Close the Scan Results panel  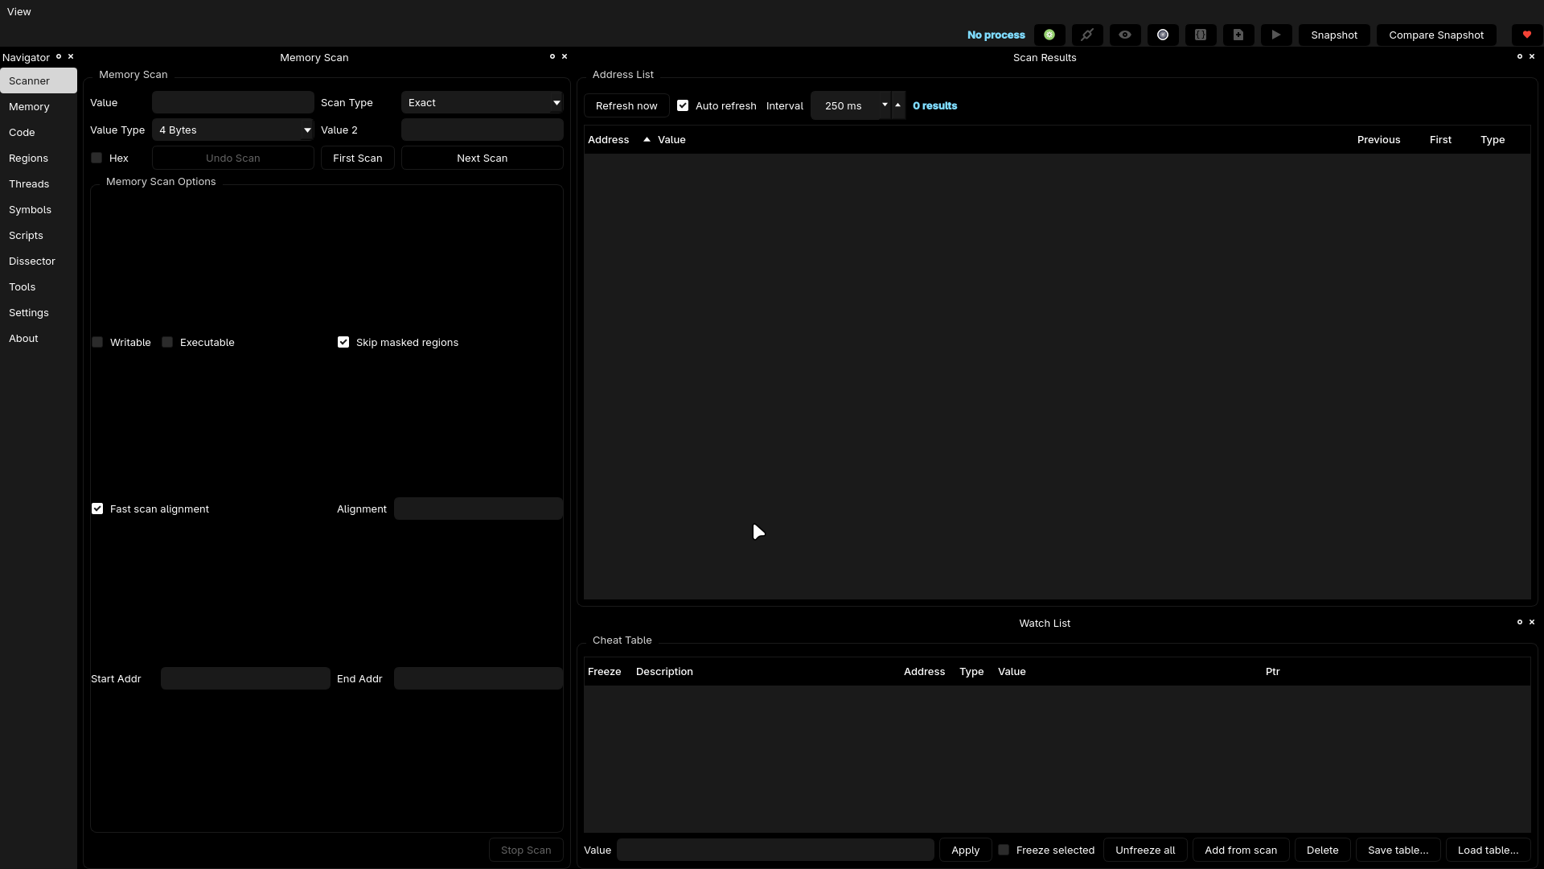[x=1532, y=56]
